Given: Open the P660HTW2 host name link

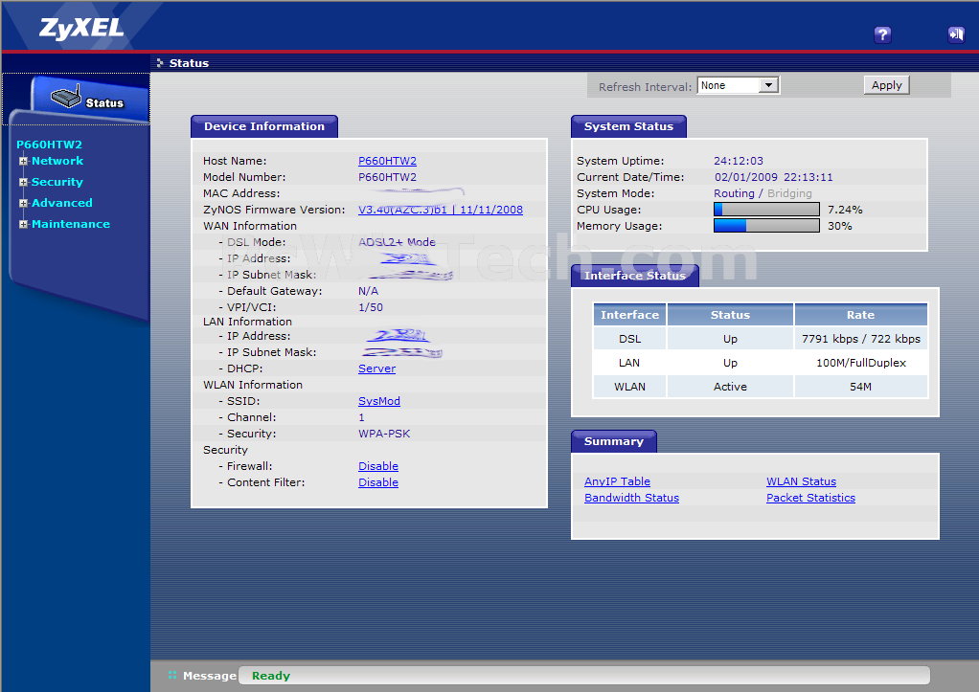Looking at the screenshot, I should point(387,161).
